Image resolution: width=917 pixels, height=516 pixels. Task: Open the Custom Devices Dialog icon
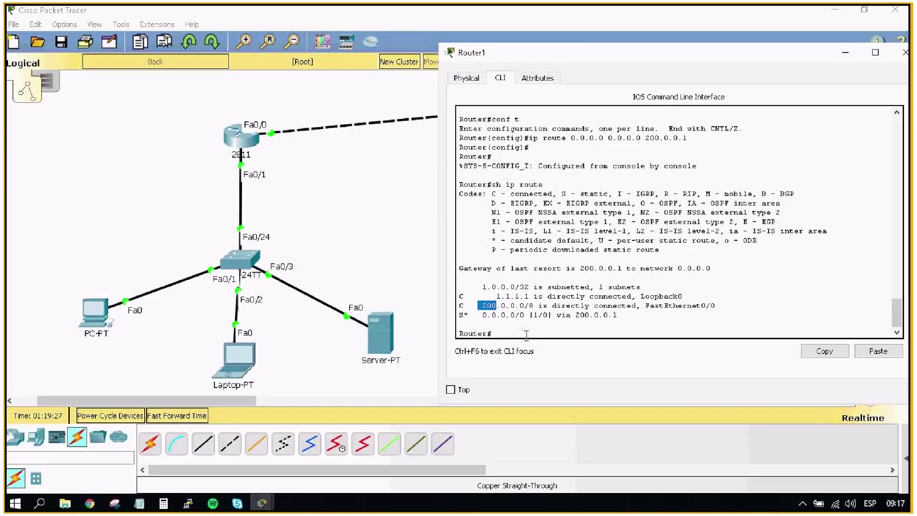[x=347, y=42]
